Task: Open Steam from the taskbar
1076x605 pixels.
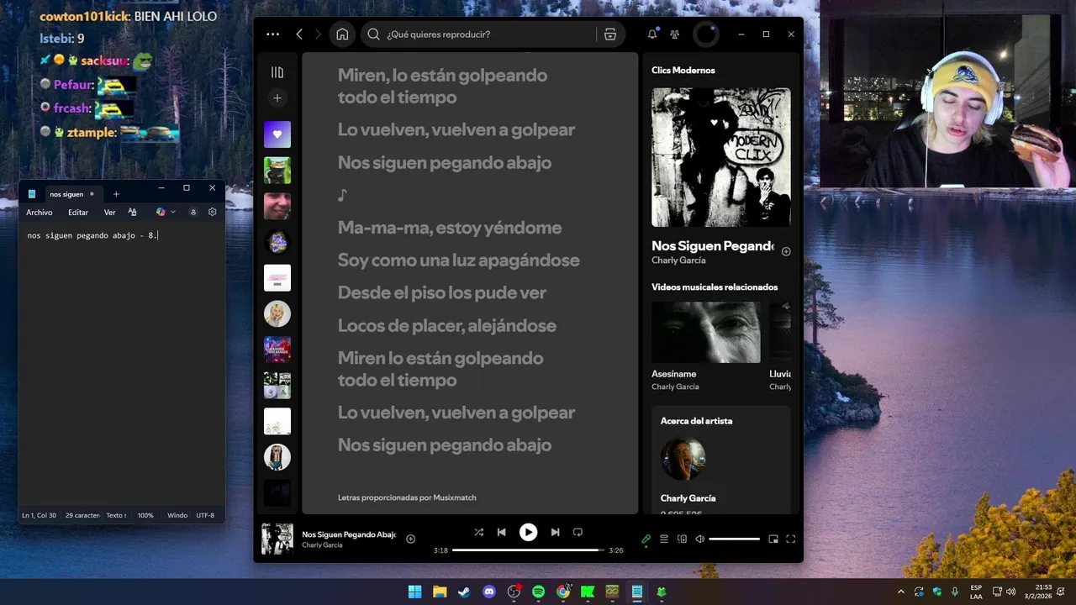Action: pos(464,592)
